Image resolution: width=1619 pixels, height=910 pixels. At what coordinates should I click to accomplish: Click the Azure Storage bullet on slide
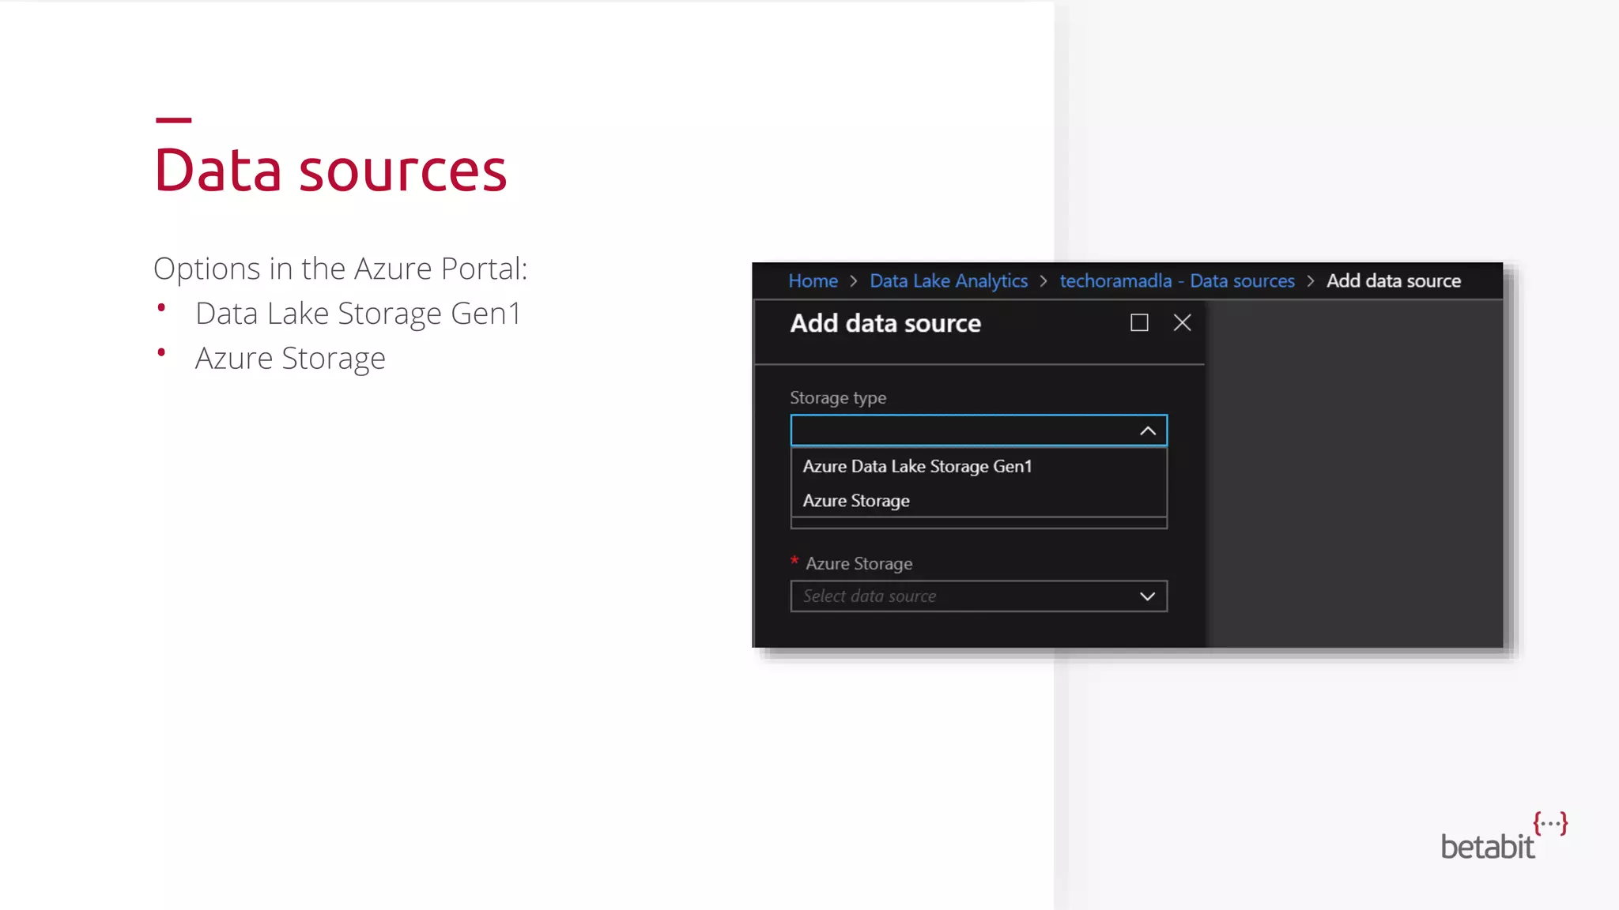[x=290, y=359]
